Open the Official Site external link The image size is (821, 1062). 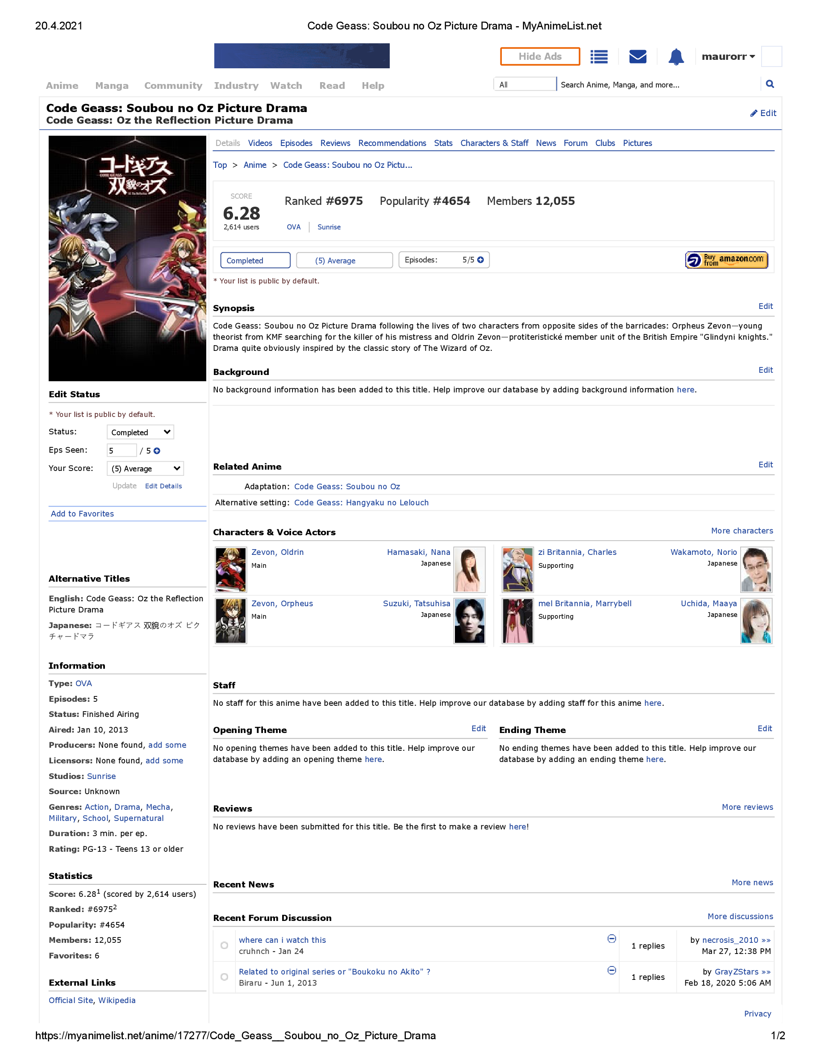(x=71, y=1000)
